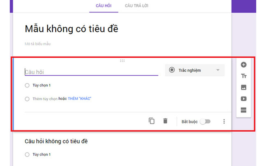Edit Tùy chọn 1 in the active question
Viewport: 266px width, 166px height.
42,85
